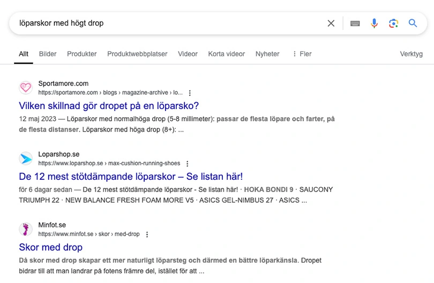
Task: Open more options for Sportamore result
Action: [x=190, y=93]
